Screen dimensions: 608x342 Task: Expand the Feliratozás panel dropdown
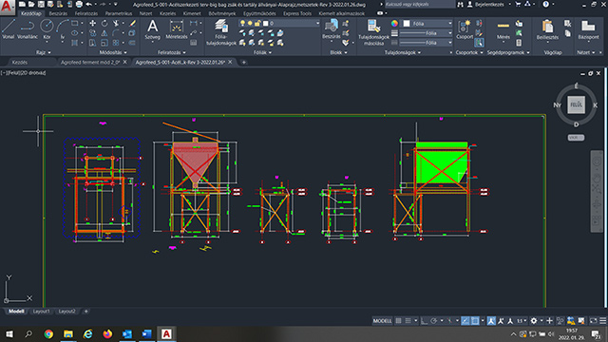tap(171, 52)
